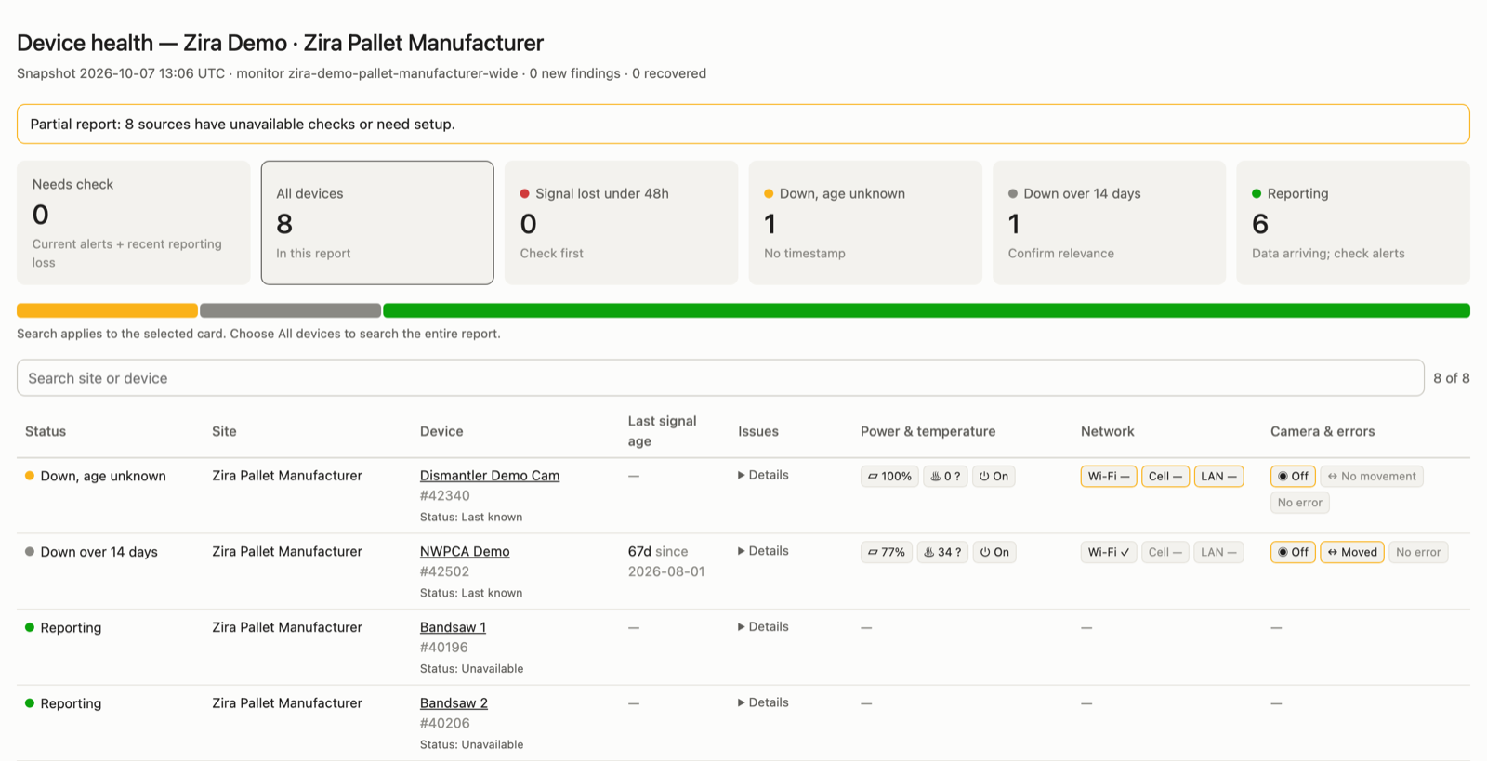Click the LAN chip in NWPCA Demo row

tap(1218, 552)
